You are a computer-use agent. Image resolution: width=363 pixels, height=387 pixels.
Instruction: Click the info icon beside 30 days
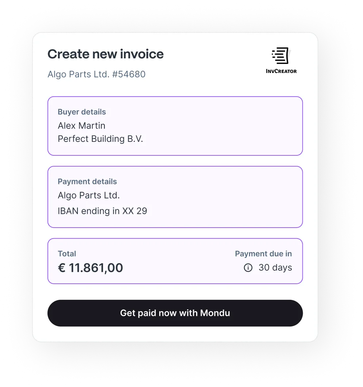(248, 268)
